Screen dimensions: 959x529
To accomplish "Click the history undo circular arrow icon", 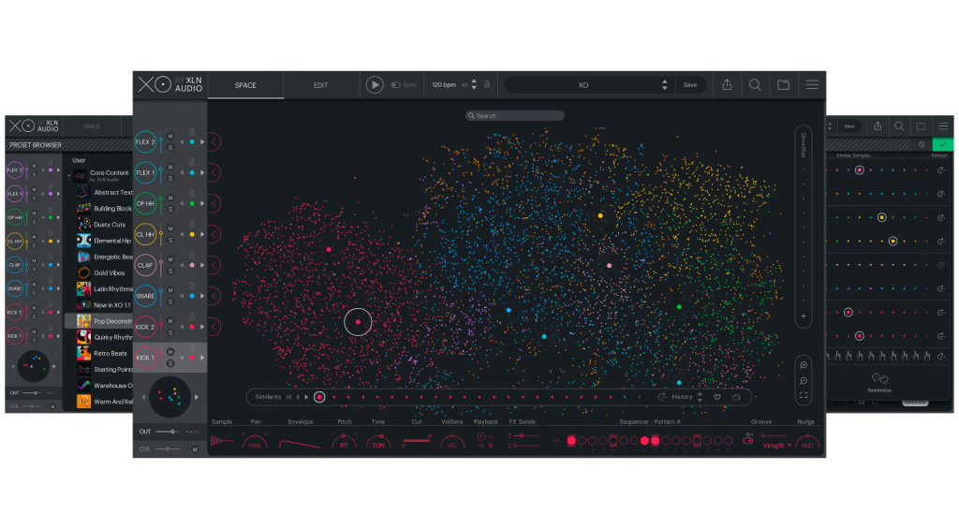I will [662, 397].
